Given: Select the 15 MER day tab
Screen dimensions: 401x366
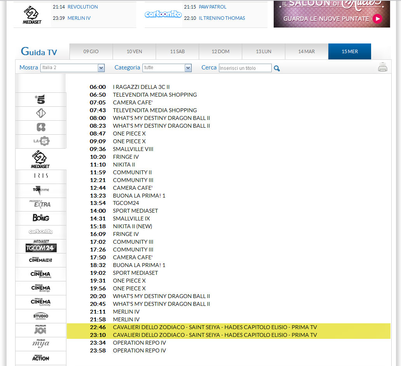Looking at the screenshot, I should (350, 51).
